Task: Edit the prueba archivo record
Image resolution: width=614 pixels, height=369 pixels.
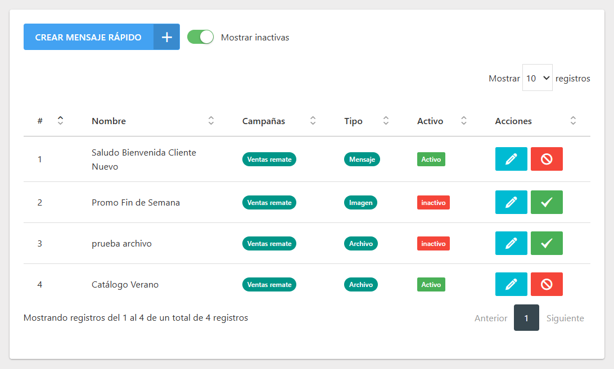Action: click(x=511, y=243)
